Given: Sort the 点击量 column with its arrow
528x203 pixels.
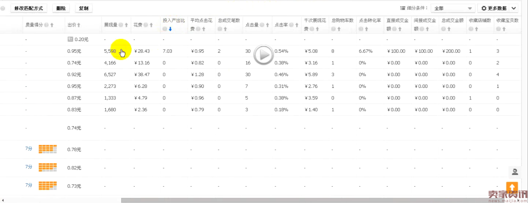Looking at the screenshot, I should click(267, 25).
